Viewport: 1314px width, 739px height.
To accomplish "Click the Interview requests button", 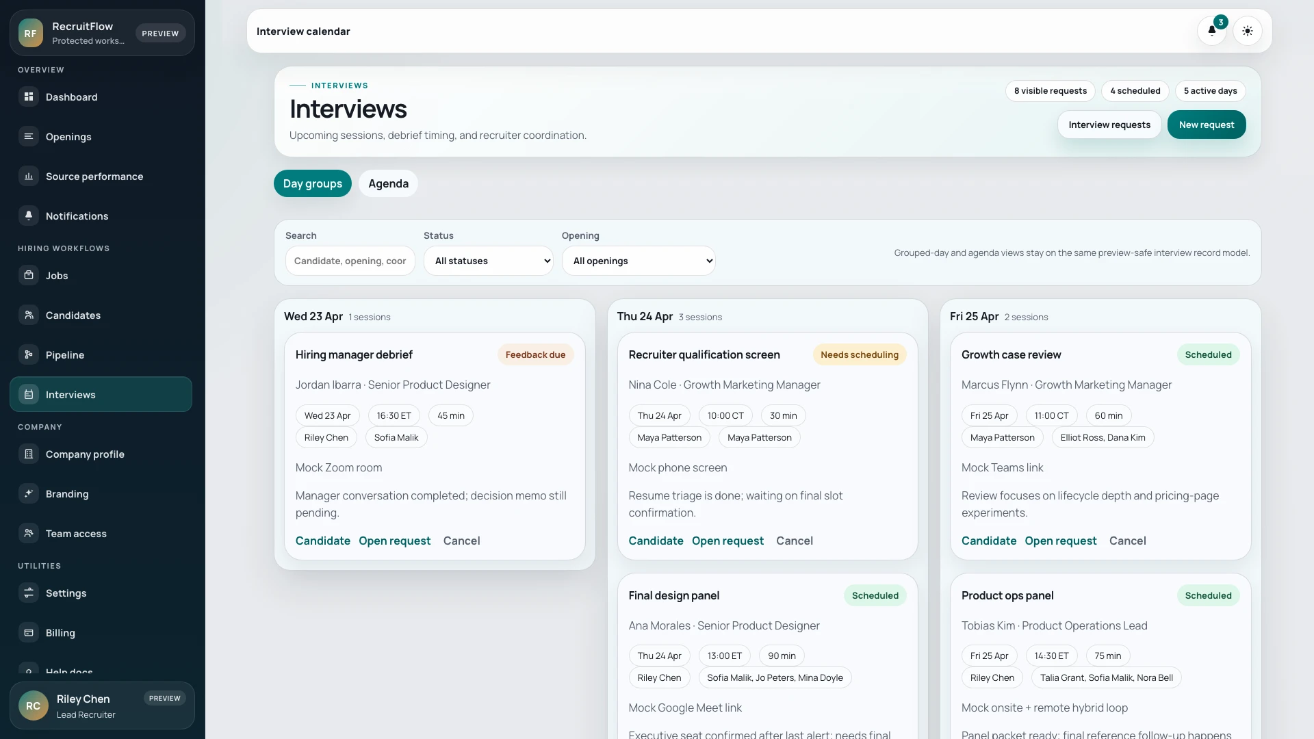I will click(1109, 125).
